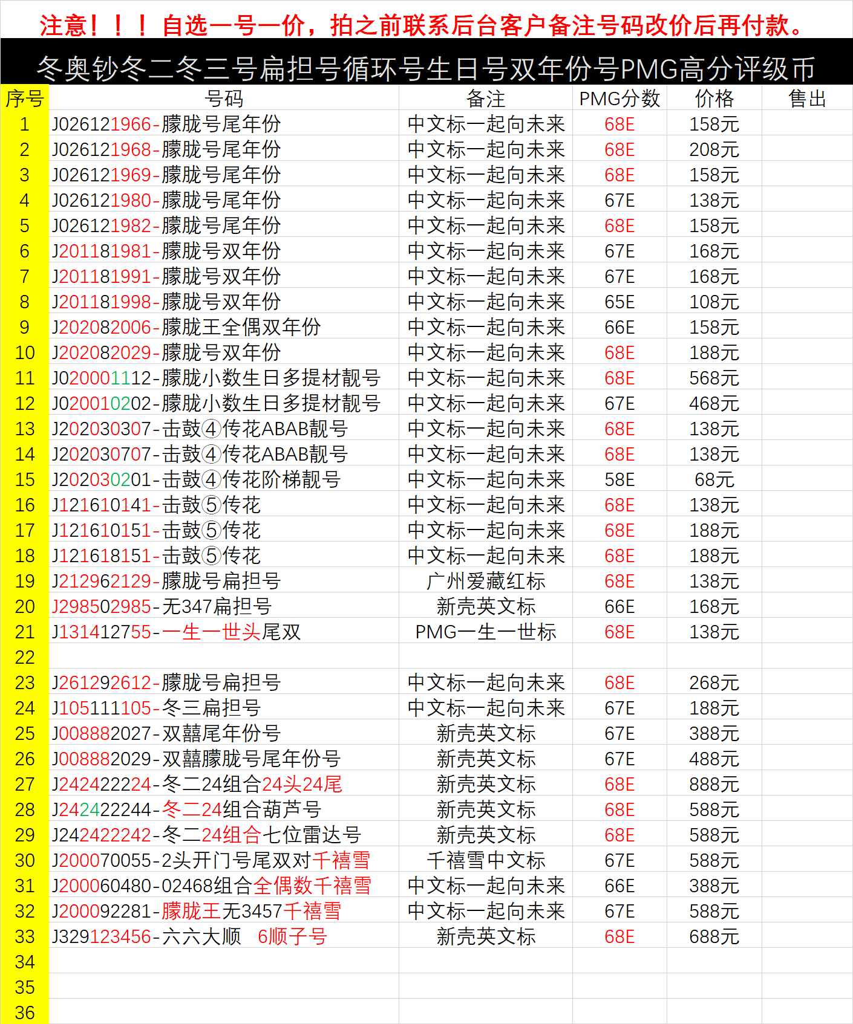
Task: Click the black title banner row
Action: pos(427,68)
